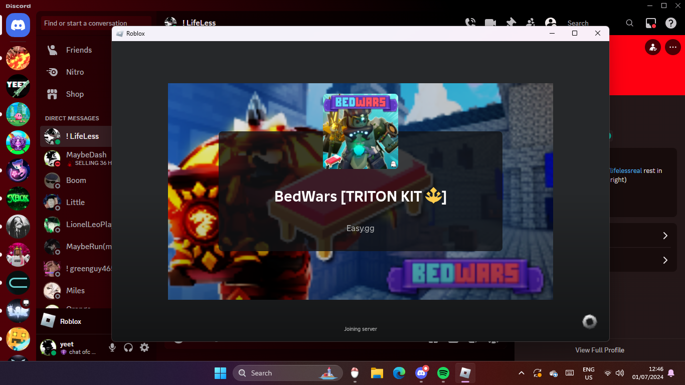Open Microsoft Edge from the taskbar
The image size is (685, 385).
[399, 373]
